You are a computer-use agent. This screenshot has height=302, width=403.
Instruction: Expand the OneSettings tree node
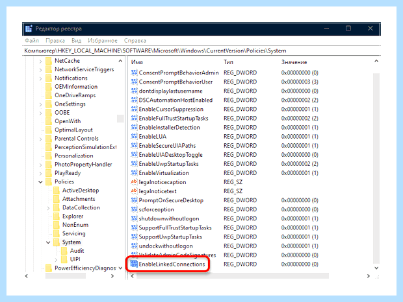[x=40, y=104]
